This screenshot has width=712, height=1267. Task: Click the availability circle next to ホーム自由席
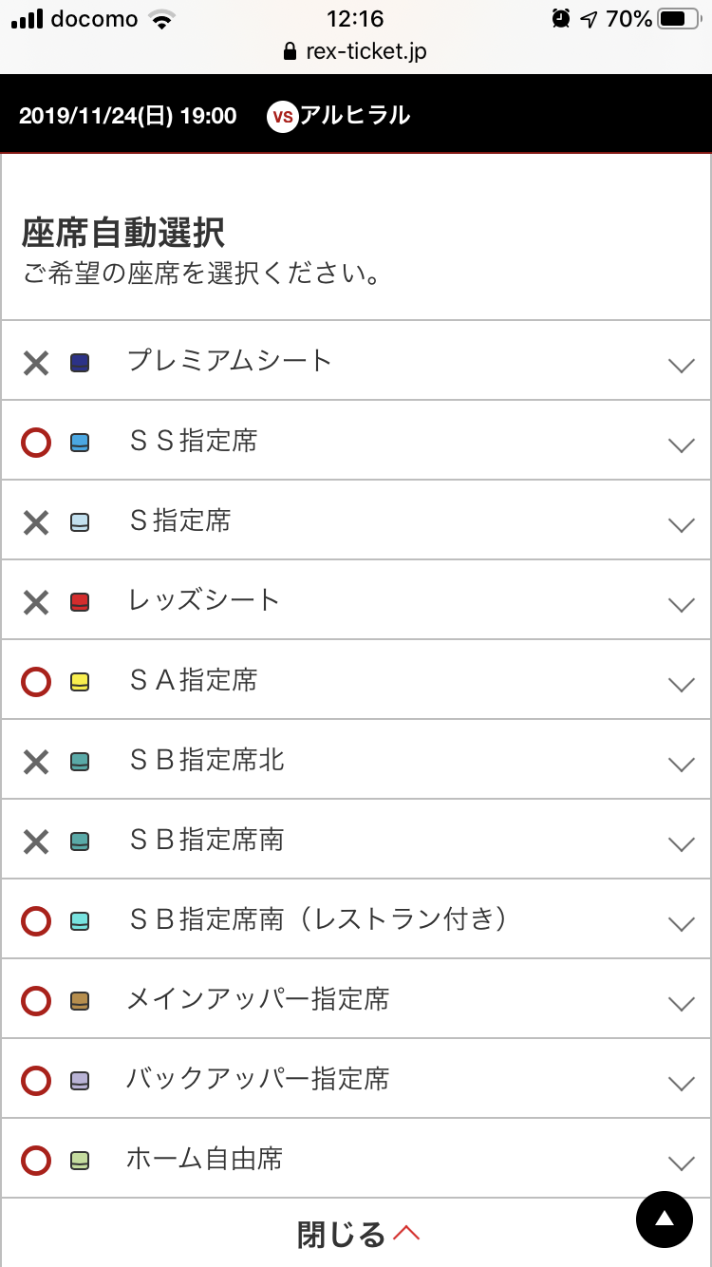pyautogui.click(x=36, y=1161)
